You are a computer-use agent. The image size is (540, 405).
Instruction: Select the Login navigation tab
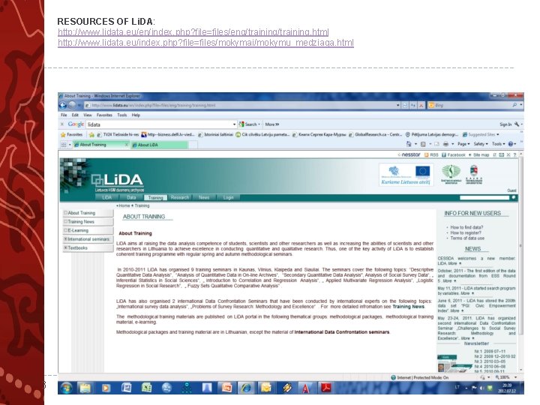tap(228, 197)
